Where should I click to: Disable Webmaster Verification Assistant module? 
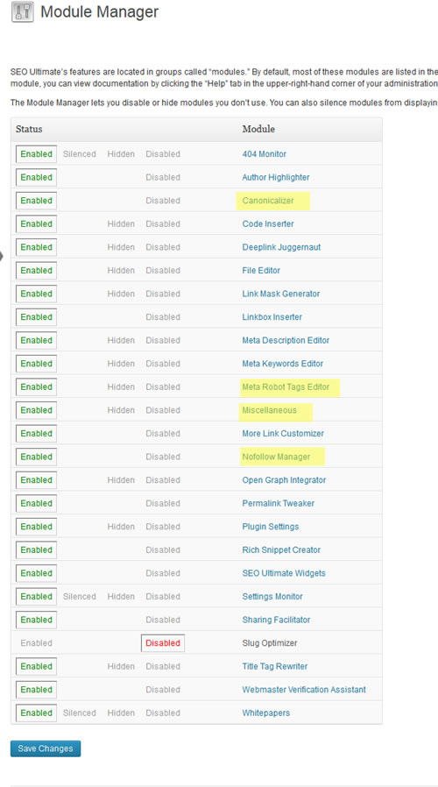pyautogui.click(x=163, y=690)
